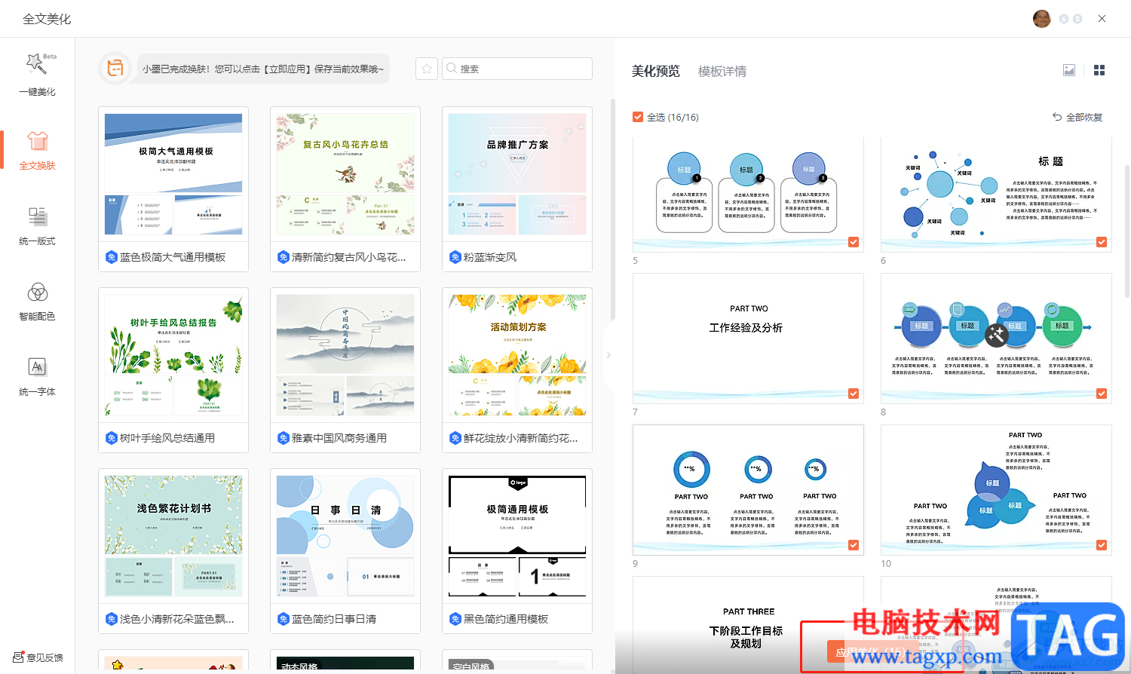This screenshot has width=1131, height=674.
Task: Click the 全部恢复 restore all button
Action: point(1077,117)
